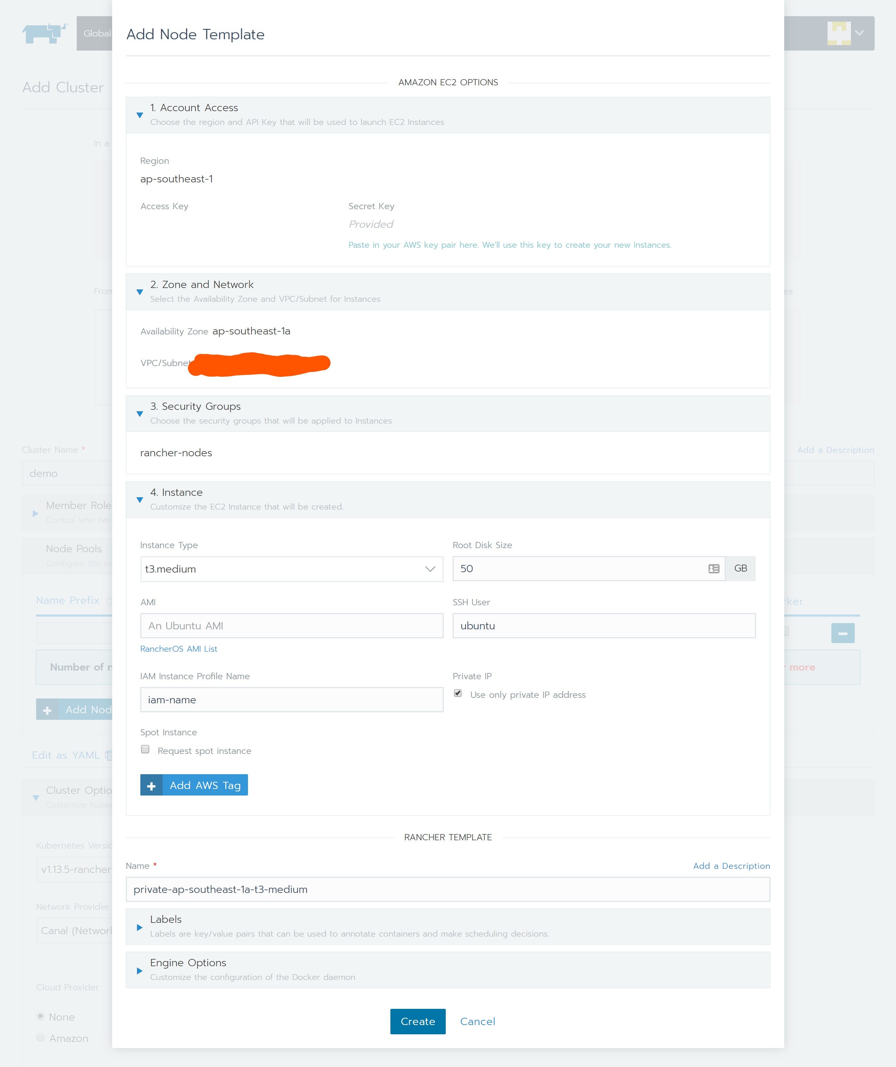896x1067 pixels.
Task: Collapse Cluster Options in the background page
Action: [35, 798]
